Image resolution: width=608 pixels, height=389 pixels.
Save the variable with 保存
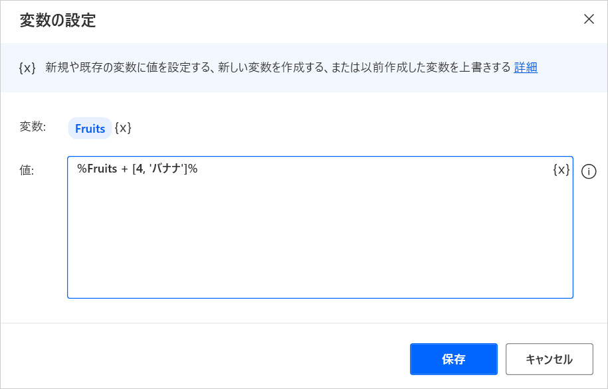[453, 359]
